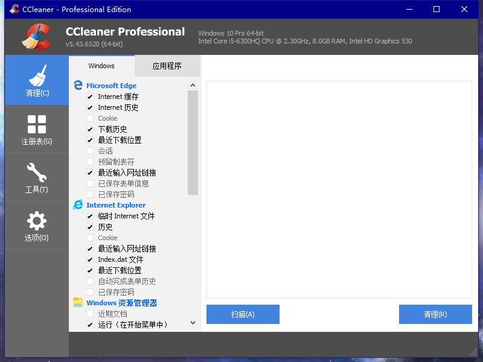Click the CCleaner title bar icon
The width and height of the screenshot is (483, 362).
(x=14, y=9)
